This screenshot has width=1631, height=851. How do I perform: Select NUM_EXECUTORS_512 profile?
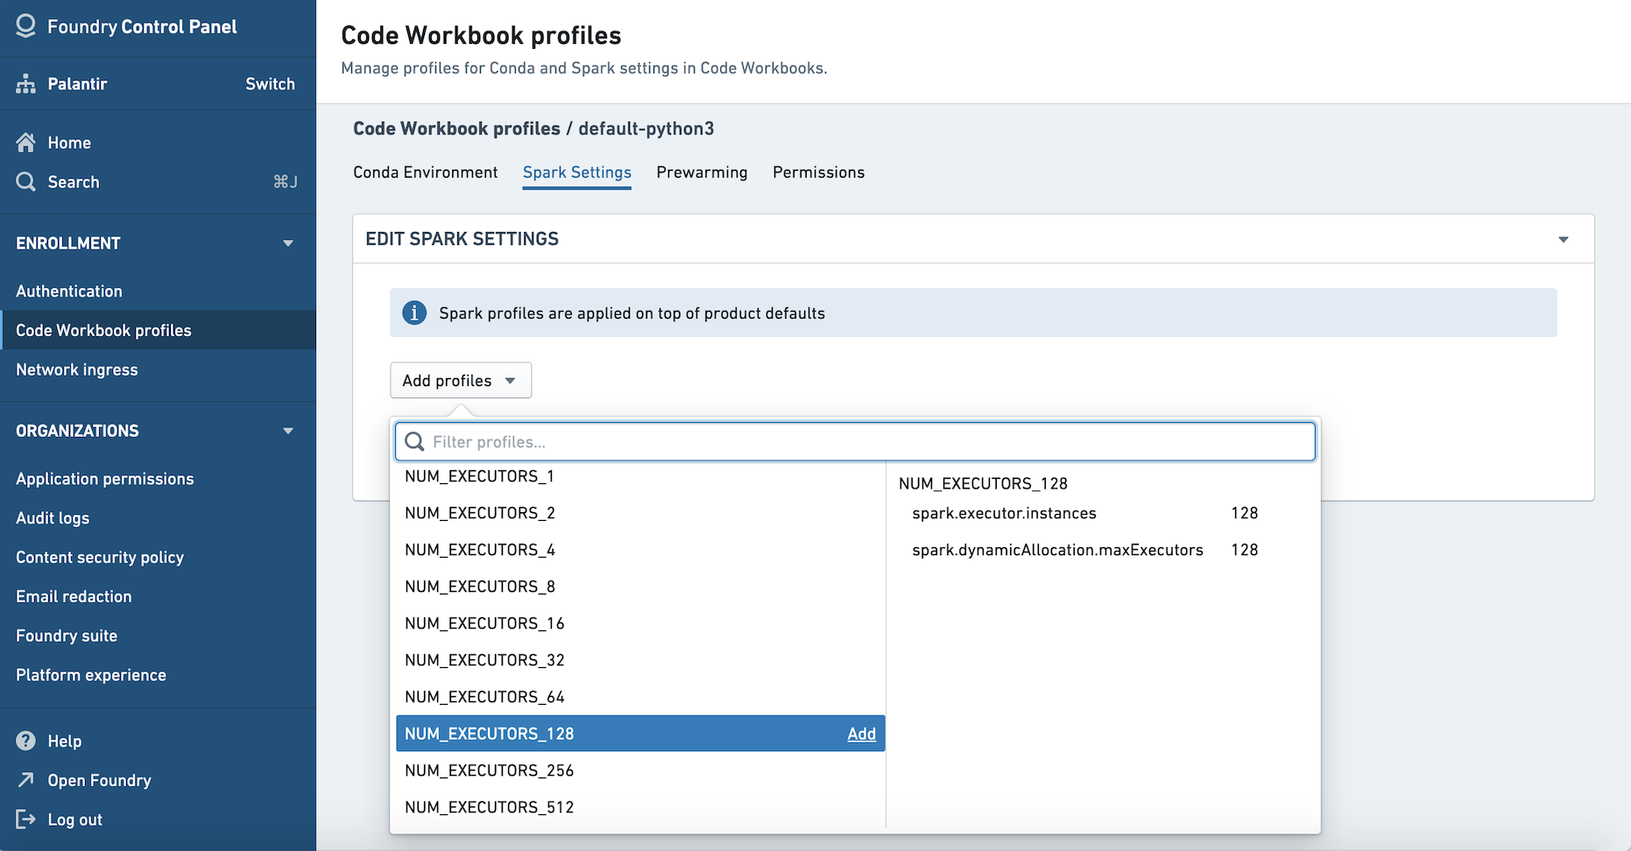pos(640,807)
